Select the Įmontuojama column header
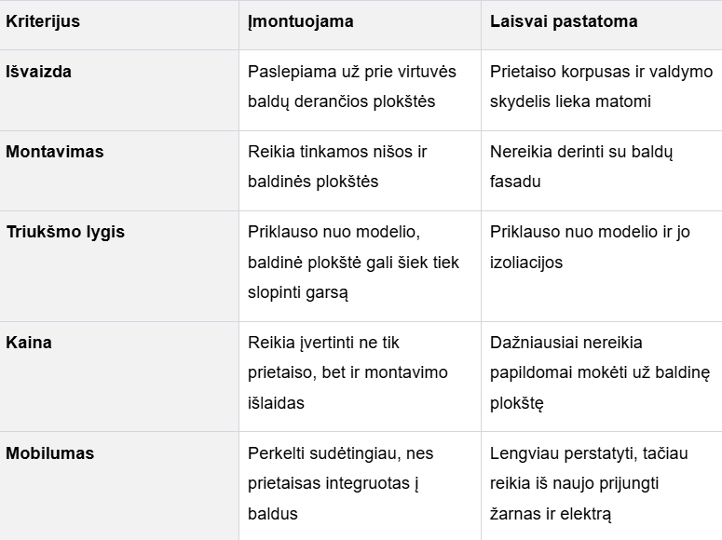The image size is (722, 540). [301, 21]
